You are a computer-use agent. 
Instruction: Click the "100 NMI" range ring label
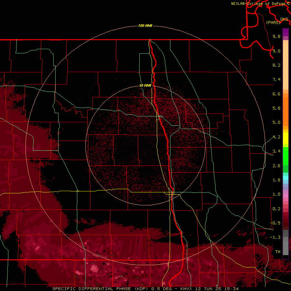tap(145, 26)
